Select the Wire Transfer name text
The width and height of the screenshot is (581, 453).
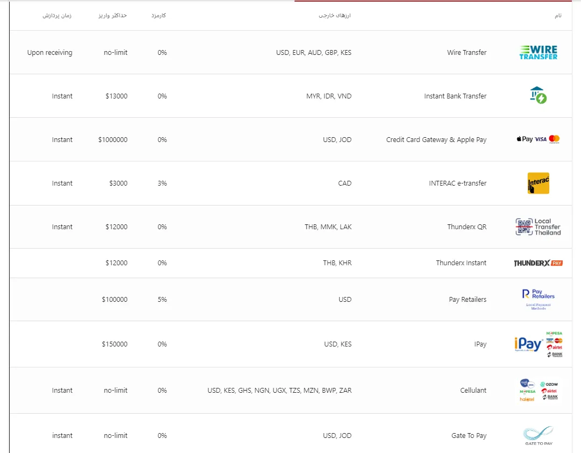466,53
